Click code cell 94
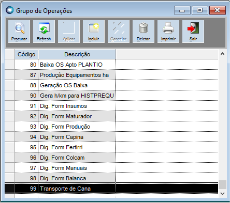 26,137
